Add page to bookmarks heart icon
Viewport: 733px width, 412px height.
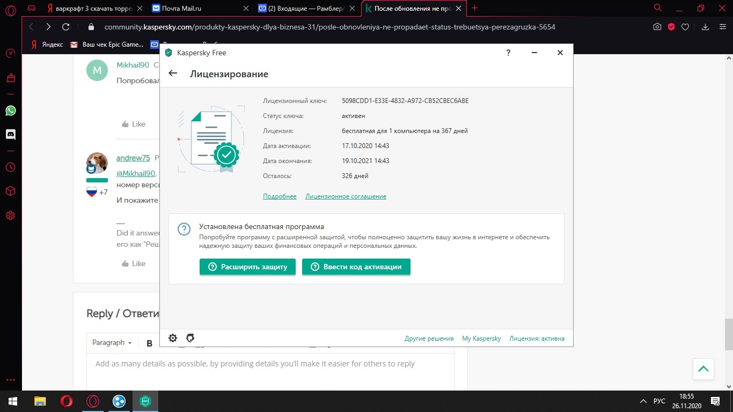tap(685, 27)
